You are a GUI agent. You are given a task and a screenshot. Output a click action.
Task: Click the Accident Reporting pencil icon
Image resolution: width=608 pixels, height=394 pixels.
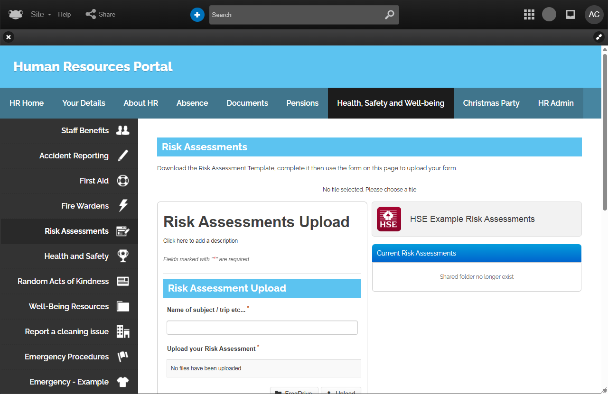123,156
